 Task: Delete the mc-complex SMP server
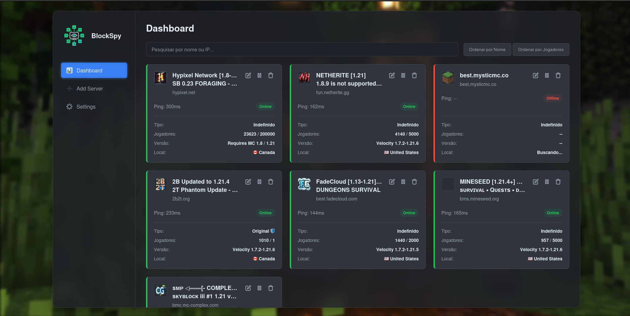pos(271,288)
